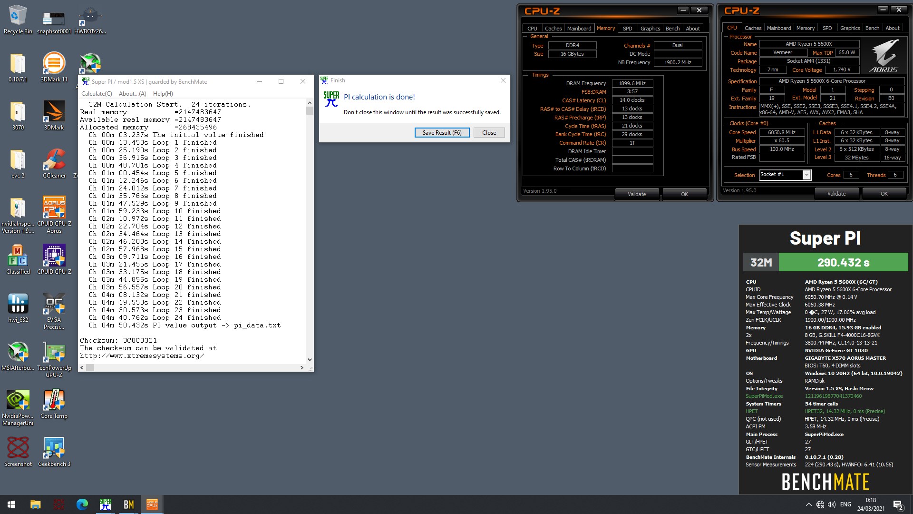Open volume control in system tray

pyautogui.click(x=832, y=504)
